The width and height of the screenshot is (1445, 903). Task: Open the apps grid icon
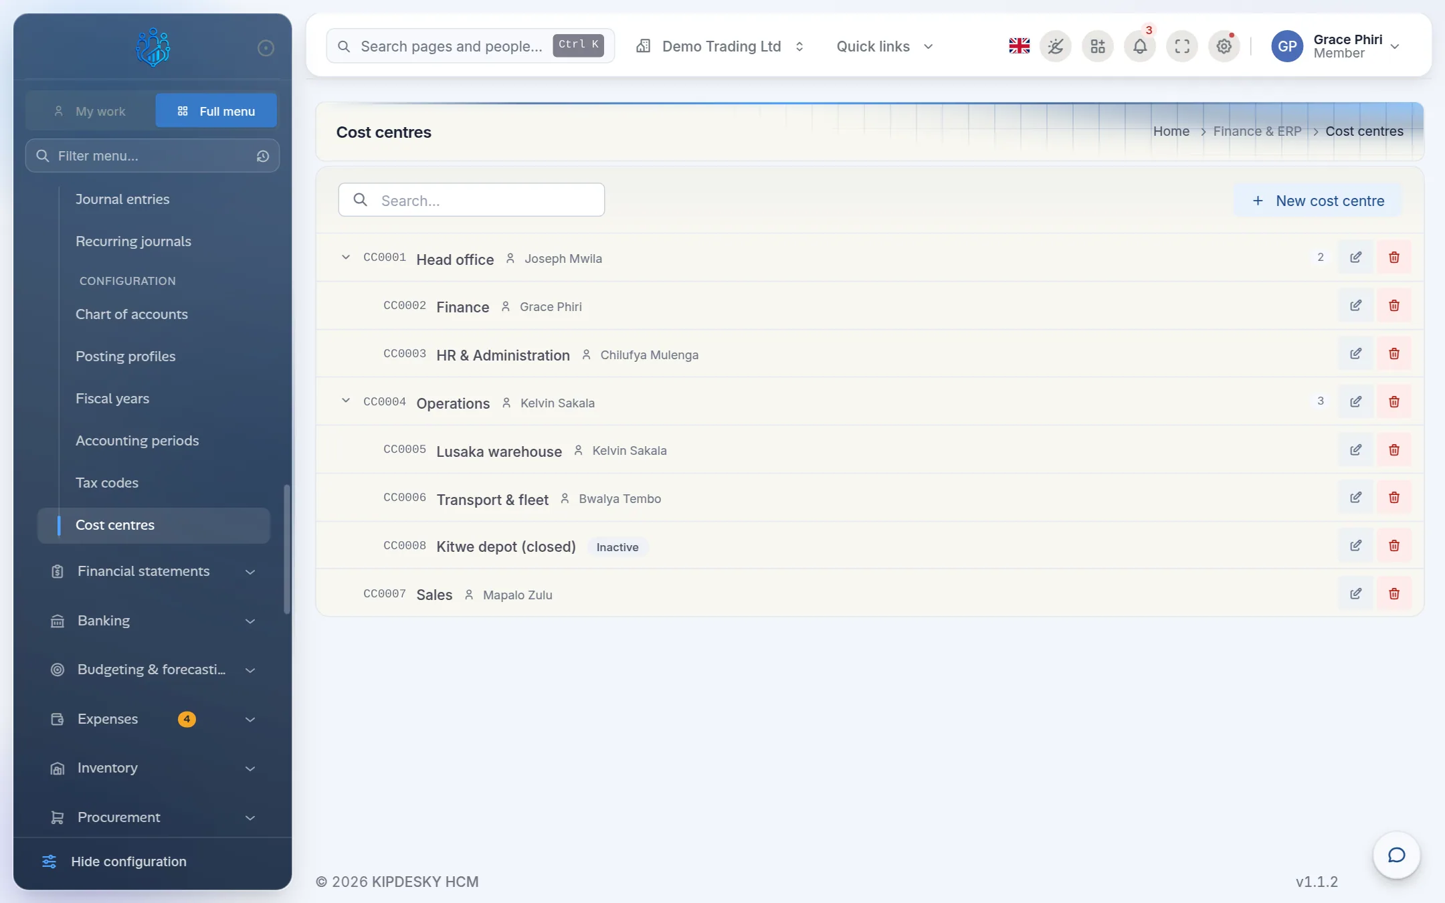pyautogui.click(x=1098, y=46)
